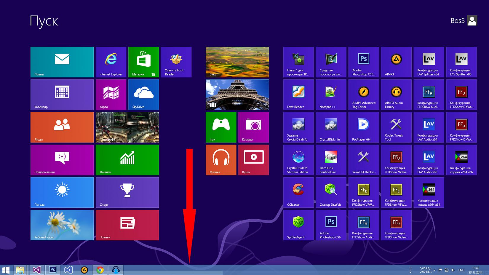Open the AIMP3 Audio Library tile
This screenshot has width=489, height=275.
point(396,95)
